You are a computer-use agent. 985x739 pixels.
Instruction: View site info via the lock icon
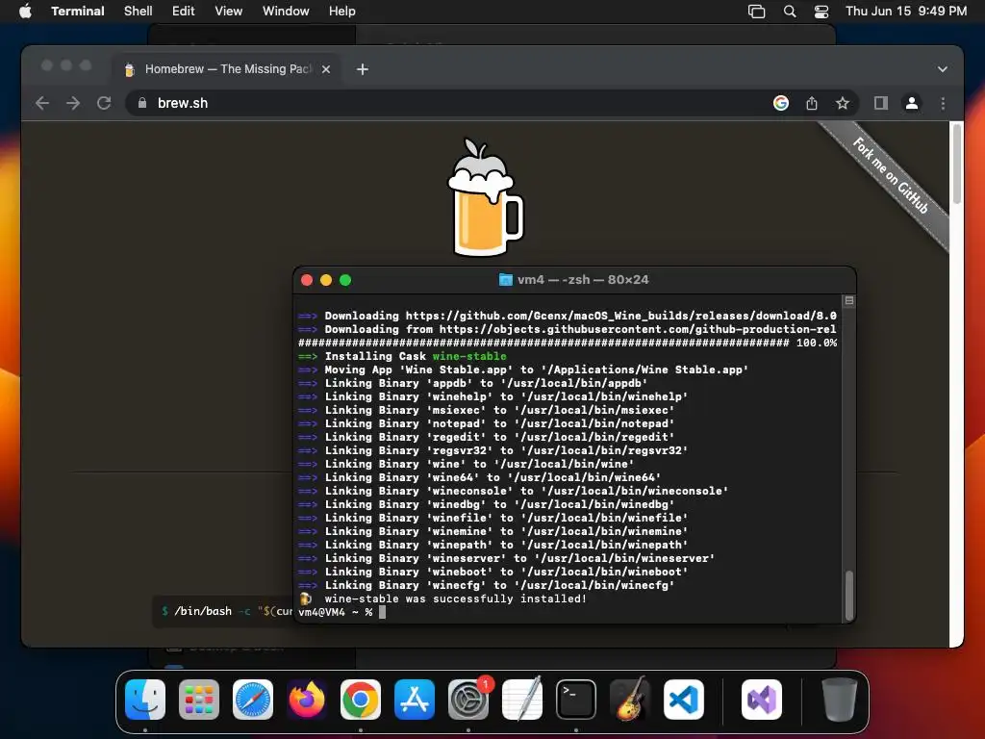click(142, 103)
